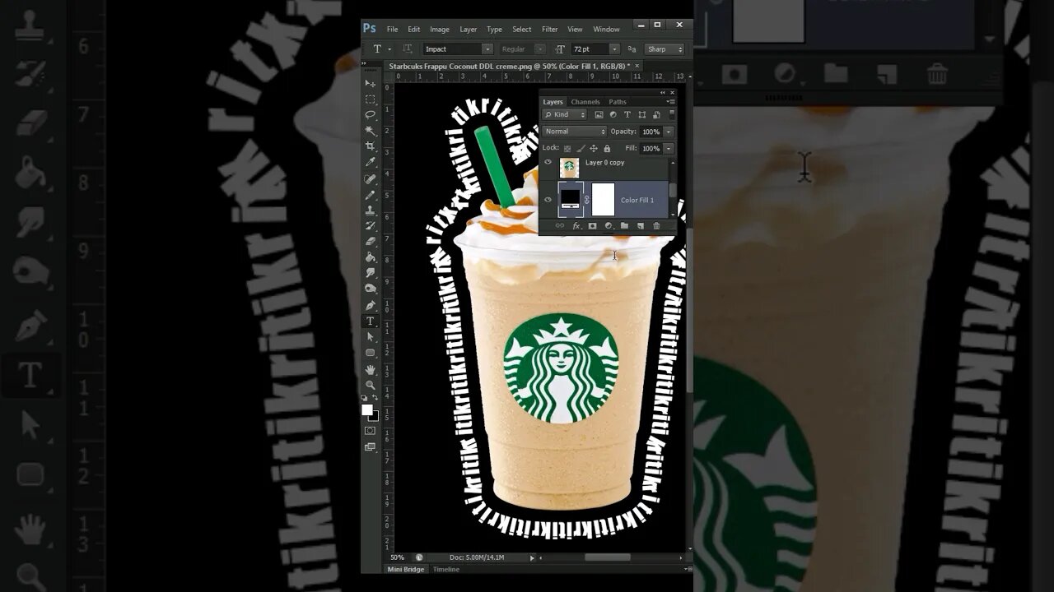Select the Move tool

pyautogui.click(x=371, y=83)
